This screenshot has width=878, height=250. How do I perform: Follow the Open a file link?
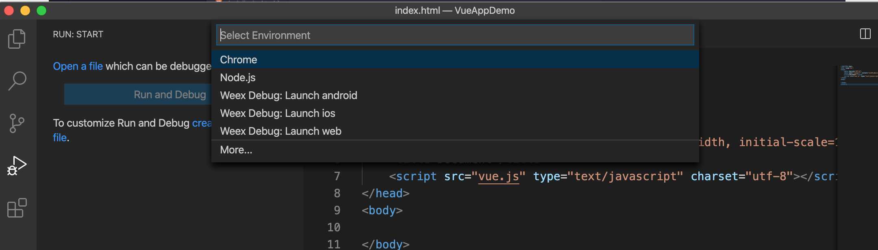(78, 66)
